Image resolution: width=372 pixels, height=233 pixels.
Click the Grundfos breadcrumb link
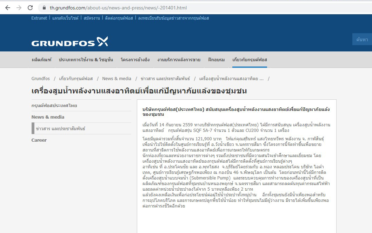click(x=41, y=79)
